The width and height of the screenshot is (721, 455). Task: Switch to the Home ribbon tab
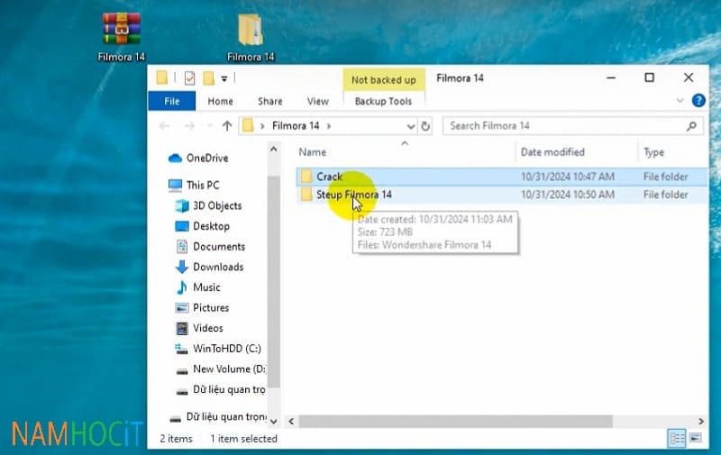[220, 101]
